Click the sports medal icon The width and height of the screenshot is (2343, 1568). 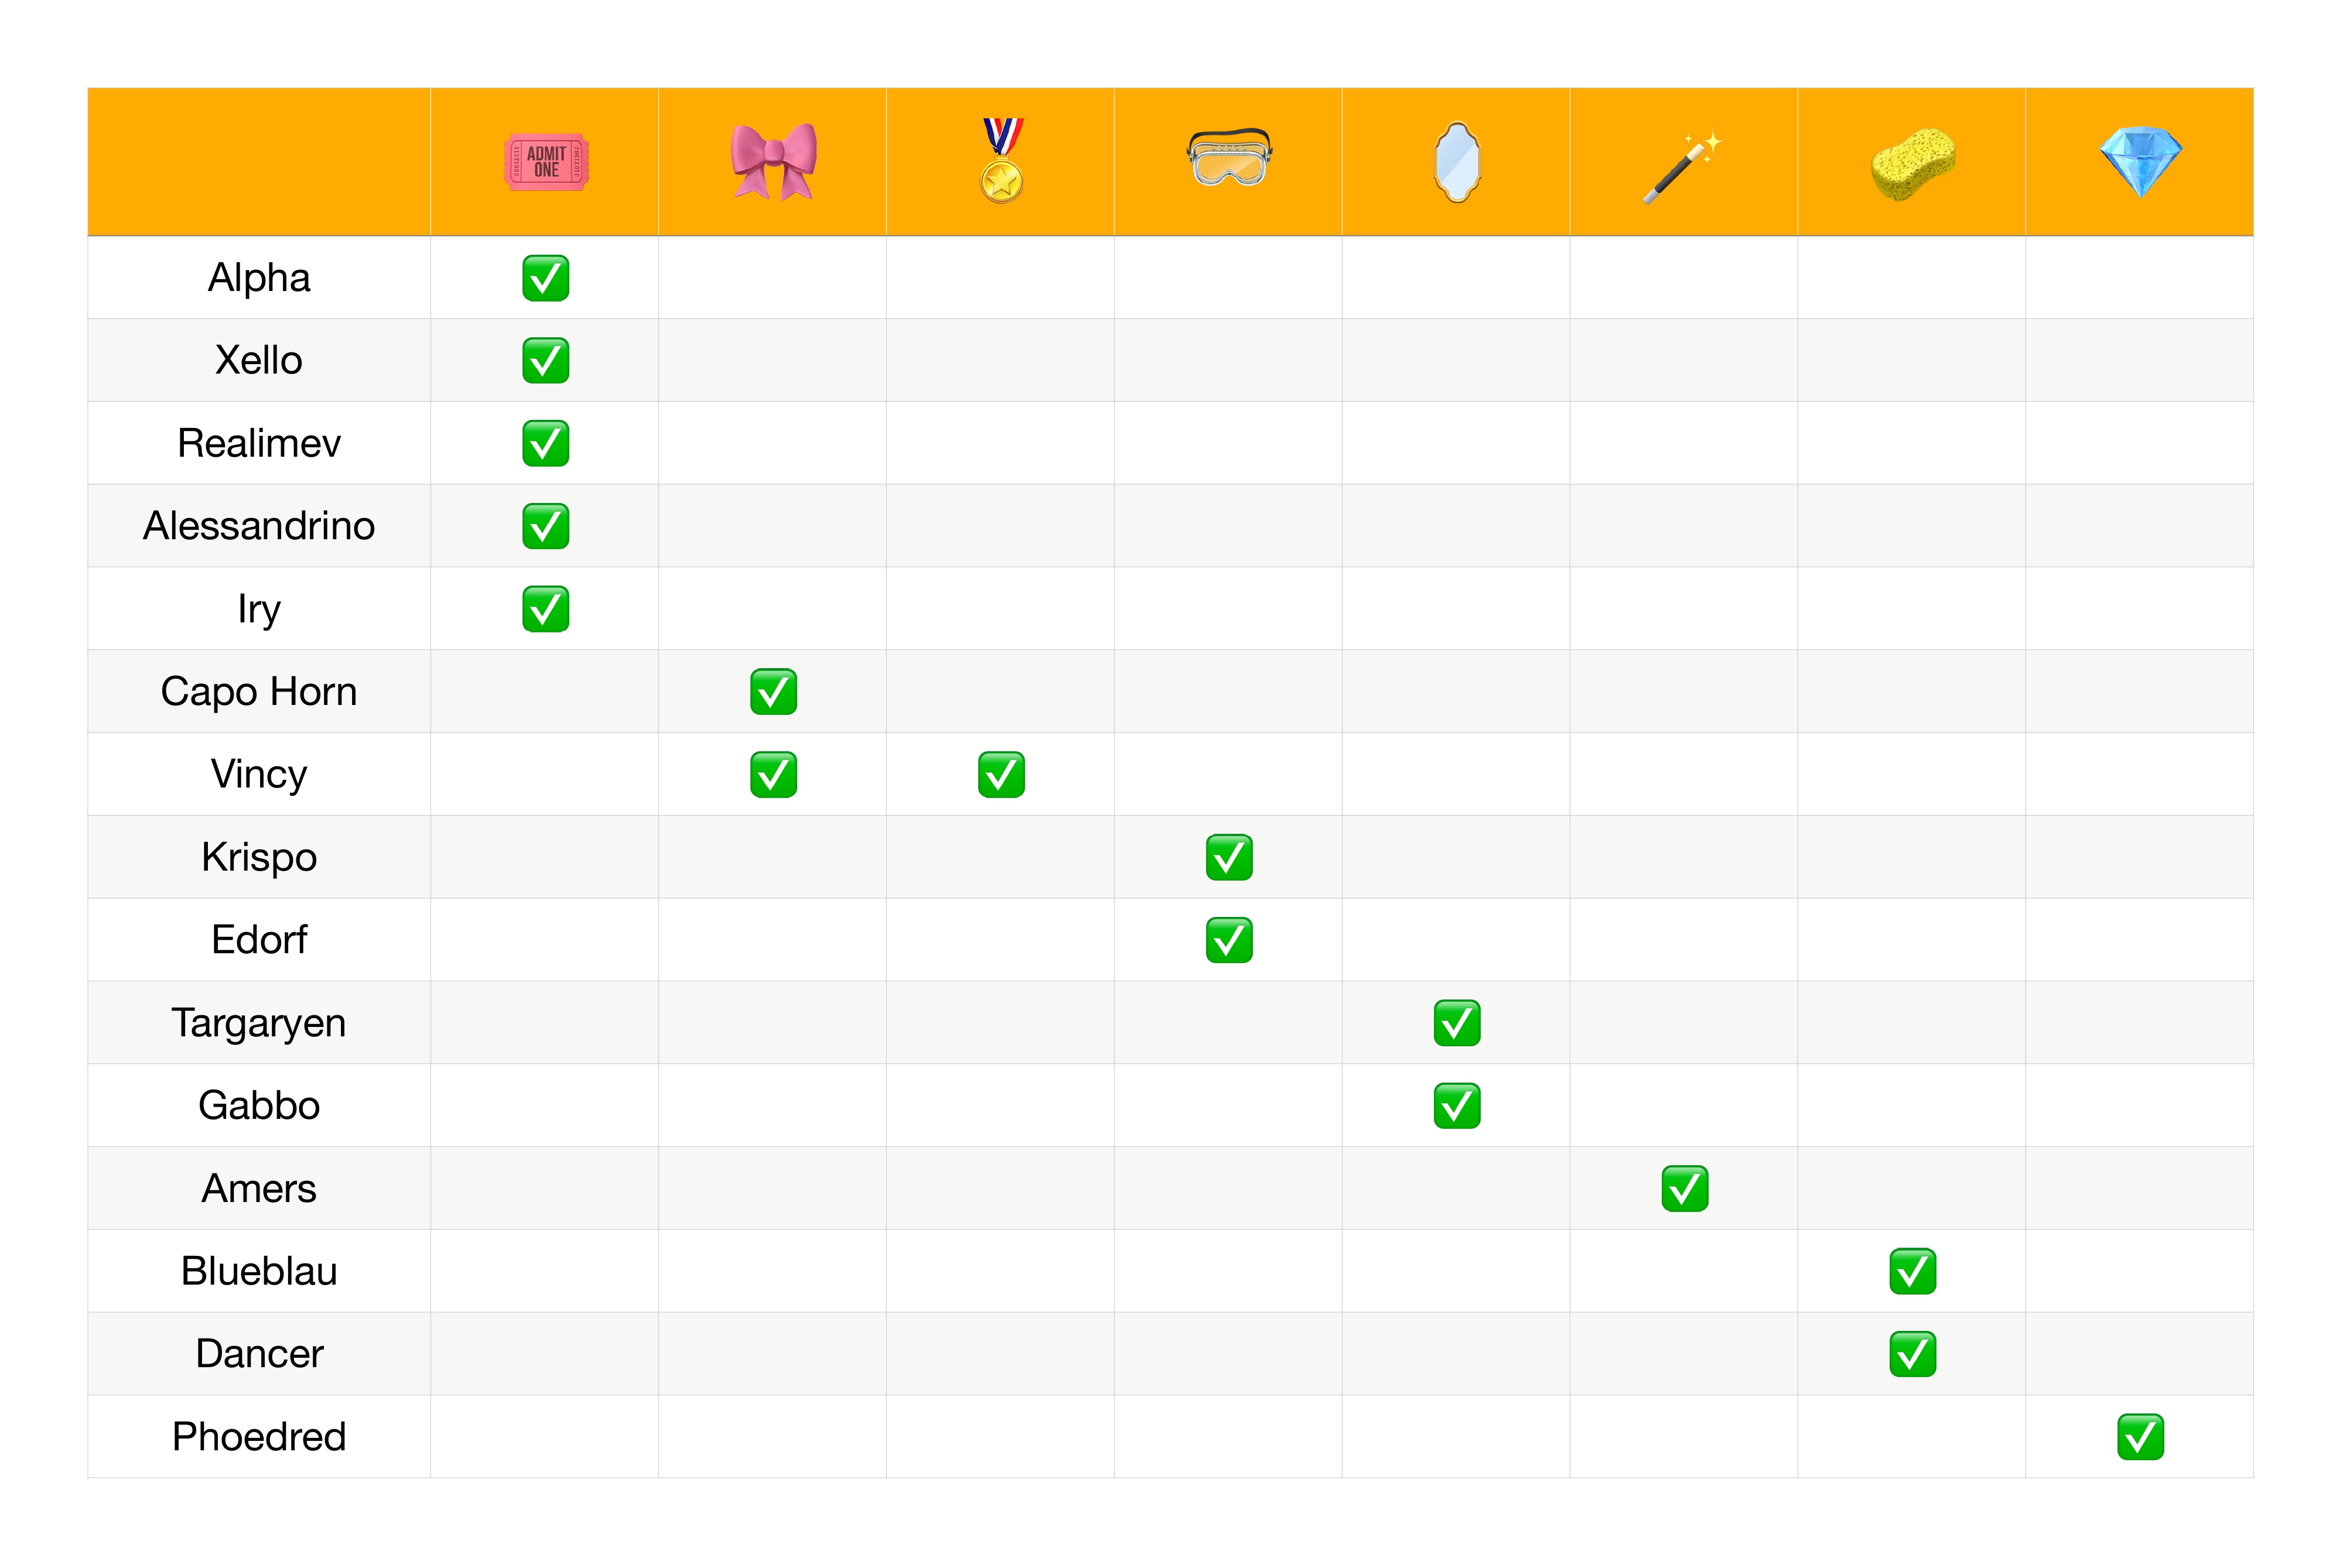click(x=1002, y=162)
